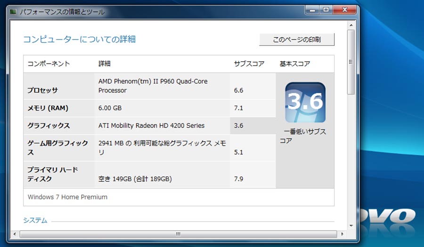
Task: Select the メモリ (RAM) row label
Action: [x=48, y=108]
